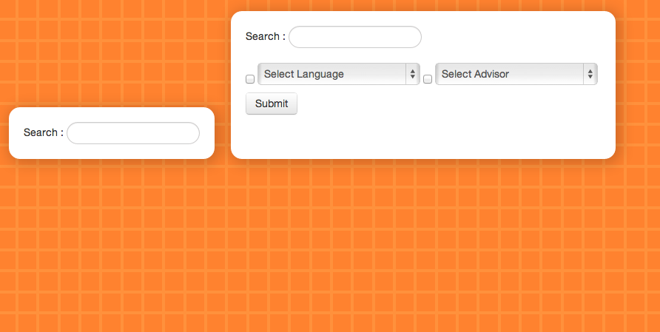660x332 pixels.
Task: Click the Select Language dropdown arrows icon
Action: tap(413, 74)
